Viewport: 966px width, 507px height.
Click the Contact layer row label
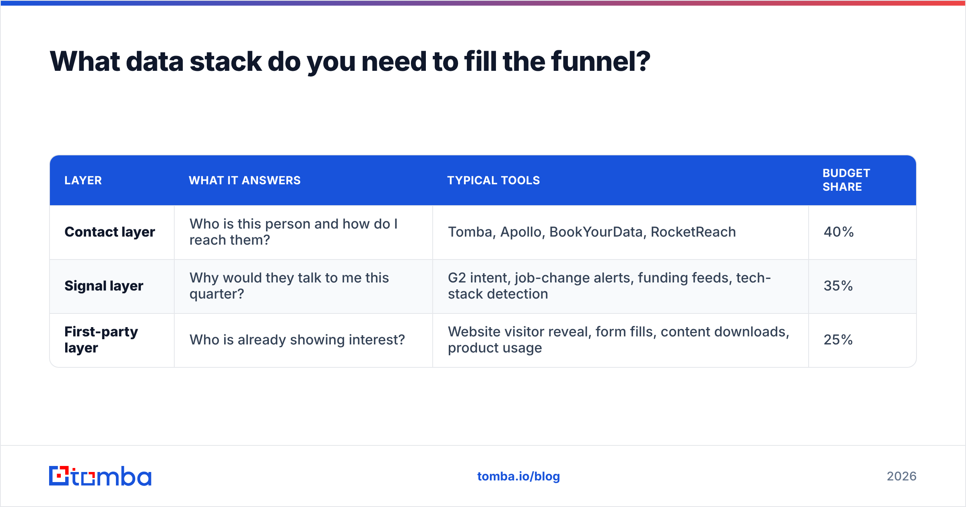point(110,232)
